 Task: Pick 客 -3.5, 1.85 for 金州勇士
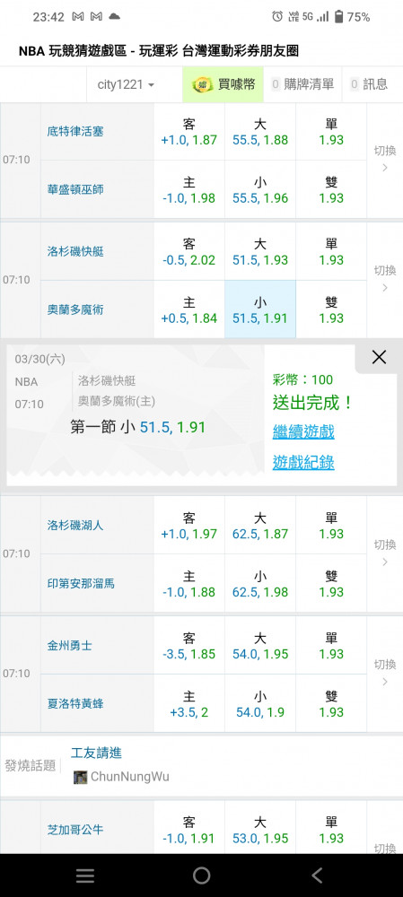[188, 645]
